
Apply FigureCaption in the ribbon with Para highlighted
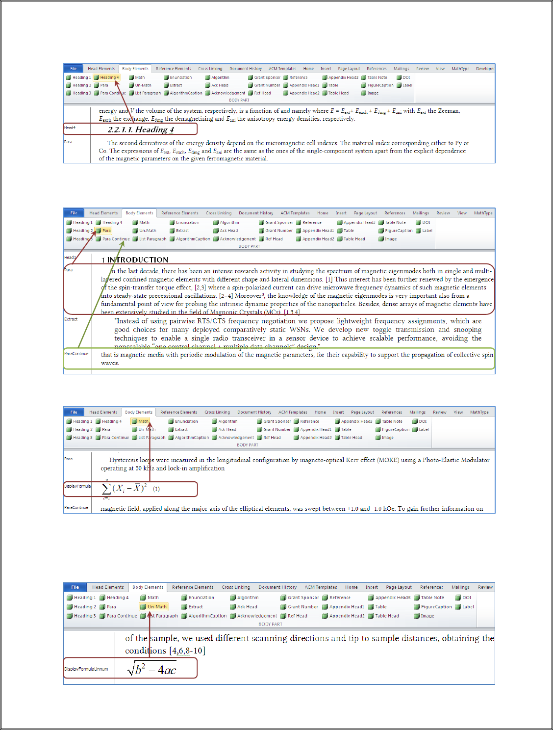point(395,231)
